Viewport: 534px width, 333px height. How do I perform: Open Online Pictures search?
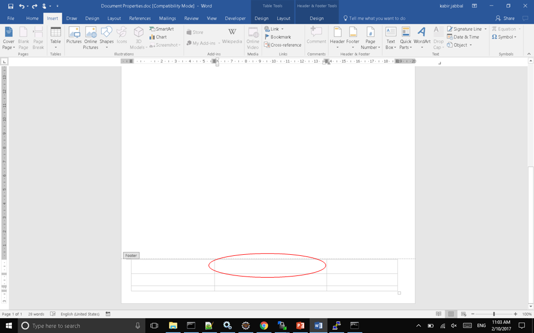[x=90, y=37]
